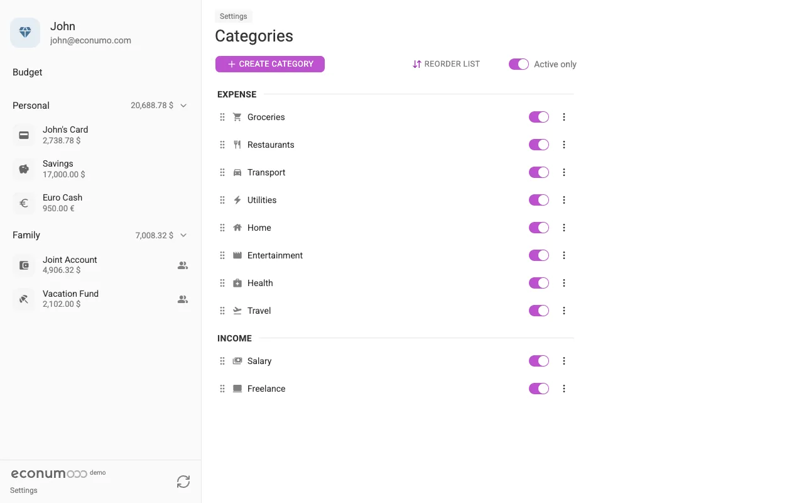Click the piggy bank icon for Savings
Screen dimensions: 804x503
[x=24, y=169]
